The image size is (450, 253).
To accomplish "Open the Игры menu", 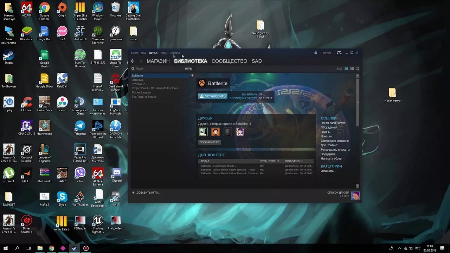I will [163, 53].
